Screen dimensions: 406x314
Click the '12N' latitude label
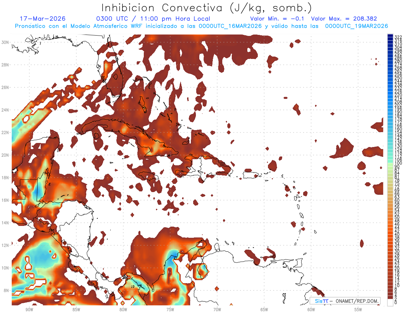click(5, 245)
